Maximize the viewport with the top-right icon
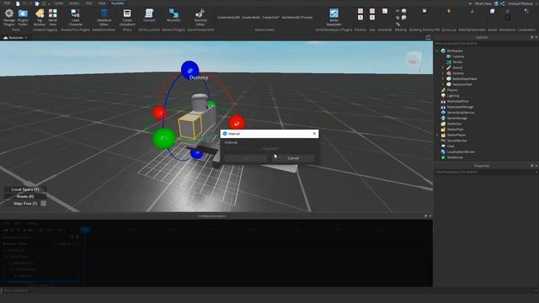 coord(428,37)
